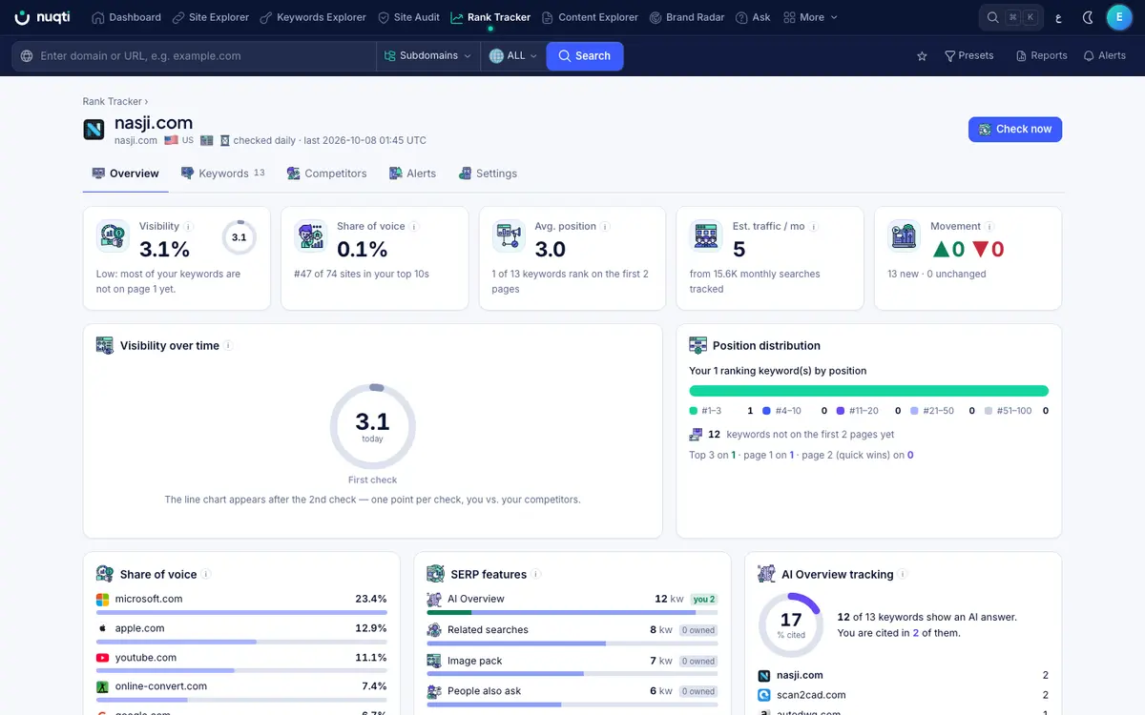The width and height of the screenshot is (1145, 715).
Task: Open Brand Radar from top navigation
Action: [687, 17]
